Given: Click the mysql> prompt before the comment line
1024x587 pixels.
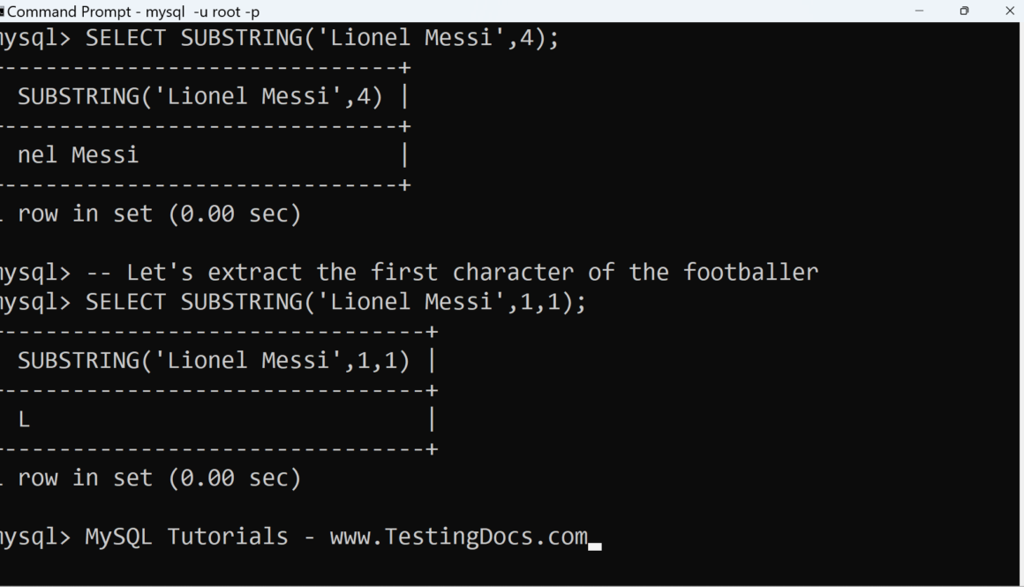Looking at the screenshot, I should click(x=34, y=273).
